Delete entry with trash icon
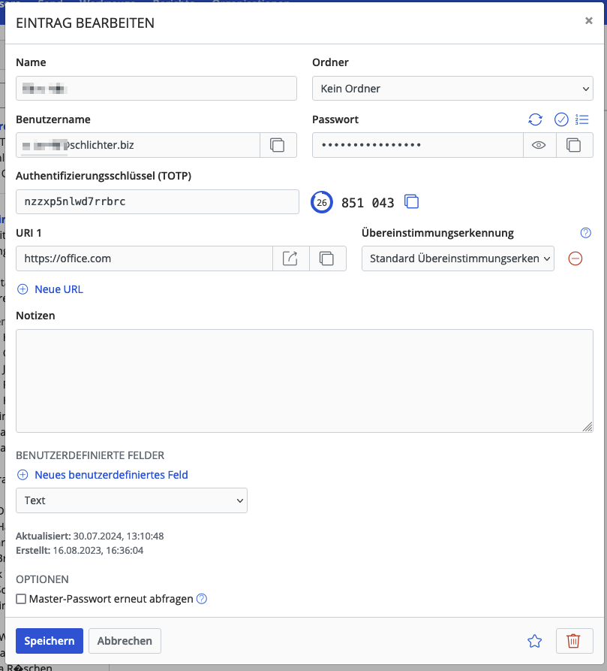Image resolution: width=607 pixels, height=671 pixels. [x=574, y=641]
